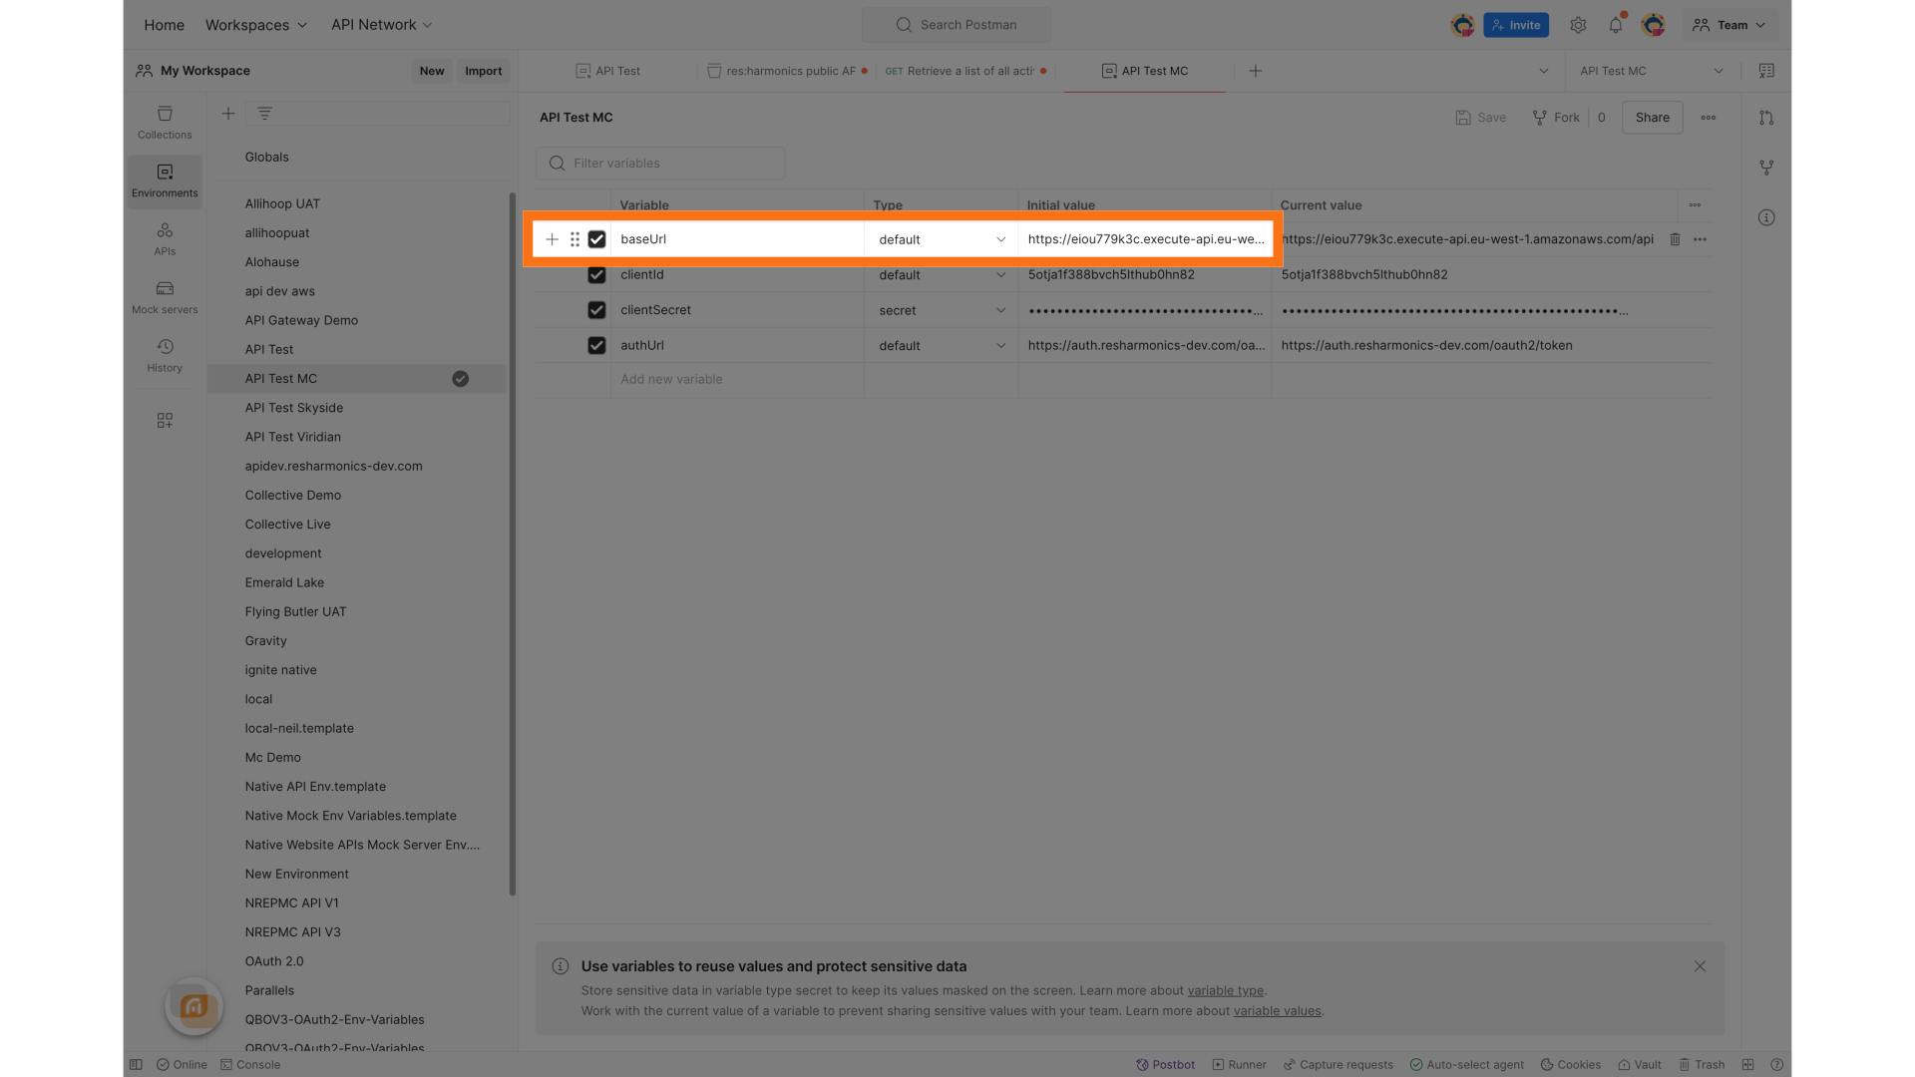
Task: Open the settings gear icon
Action: (1578, 25)
